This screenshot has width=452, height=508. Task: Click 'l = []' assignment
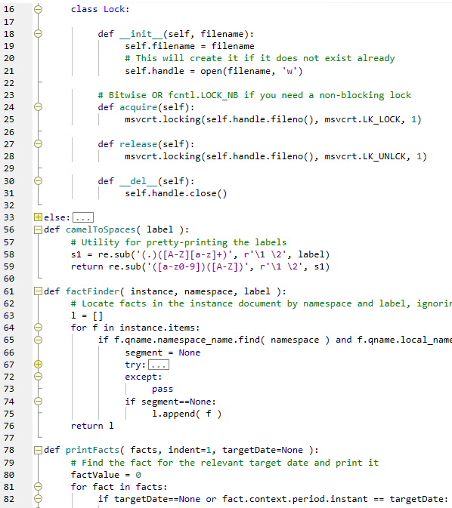coord(87,316)
